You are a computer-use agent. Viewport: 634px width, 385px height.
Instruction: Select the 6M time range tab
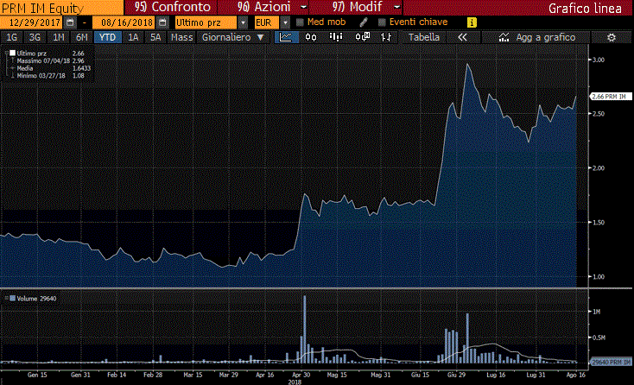(x=82, y=37)
